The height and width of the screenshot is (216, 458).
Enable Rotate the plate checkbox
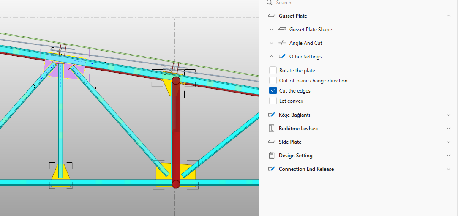coord(273,71)
